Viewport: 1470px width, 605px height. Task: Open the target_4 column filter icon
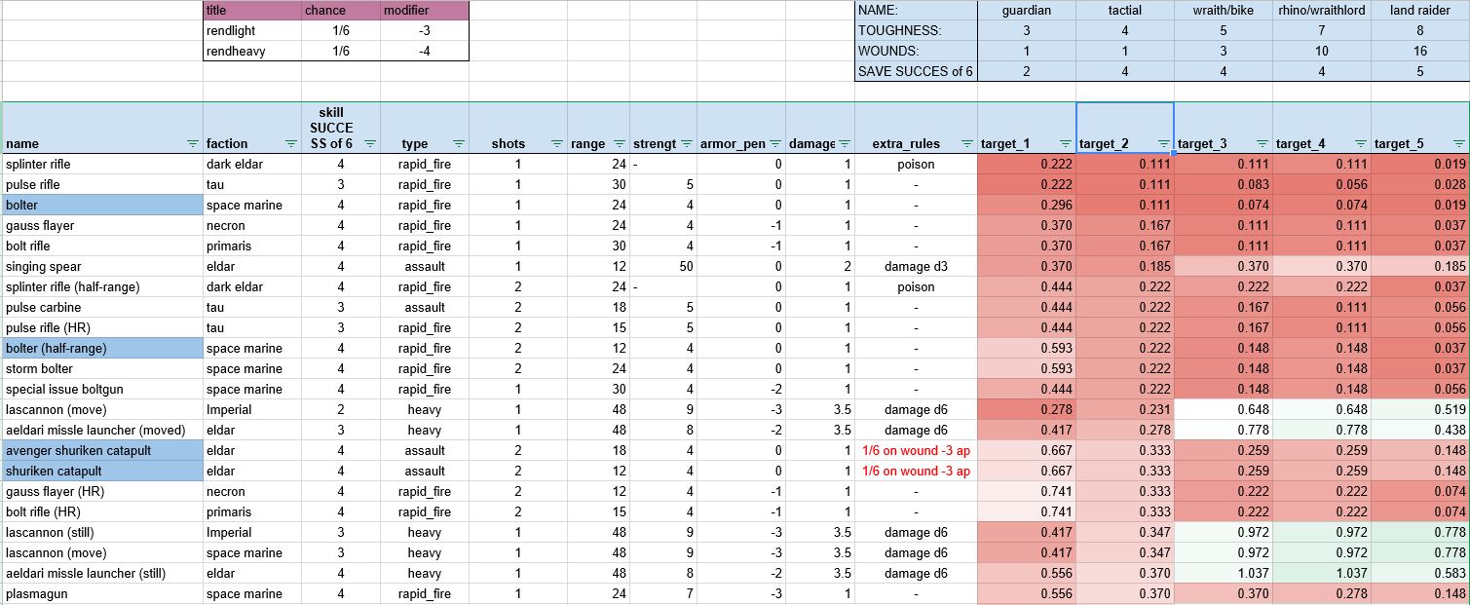click(1360, 144)
